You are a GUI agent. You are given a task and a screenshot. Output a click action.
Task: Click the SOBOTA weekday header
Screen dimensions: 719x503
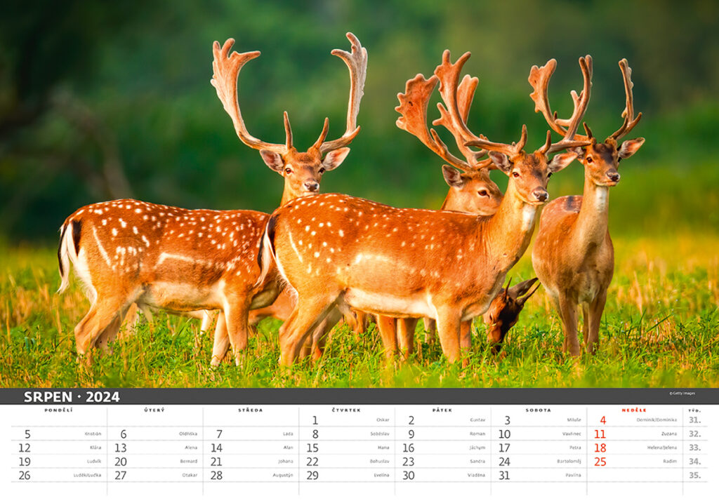click(539, 410)
